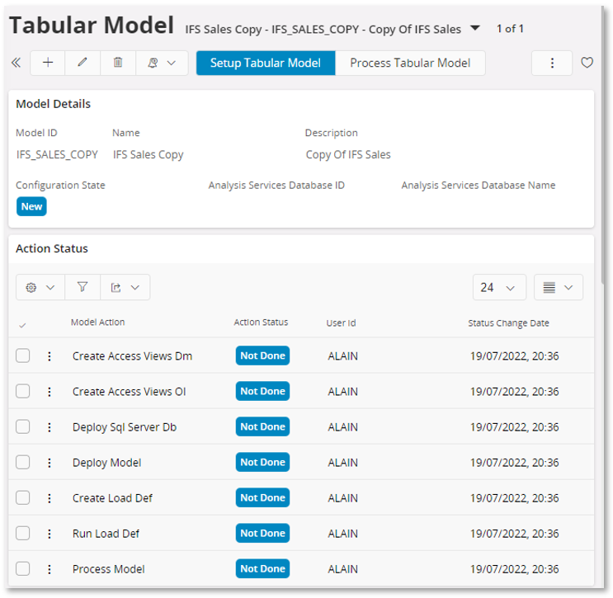Click Not Done badge for Deploy Model
613x598 pixels.
262,463
